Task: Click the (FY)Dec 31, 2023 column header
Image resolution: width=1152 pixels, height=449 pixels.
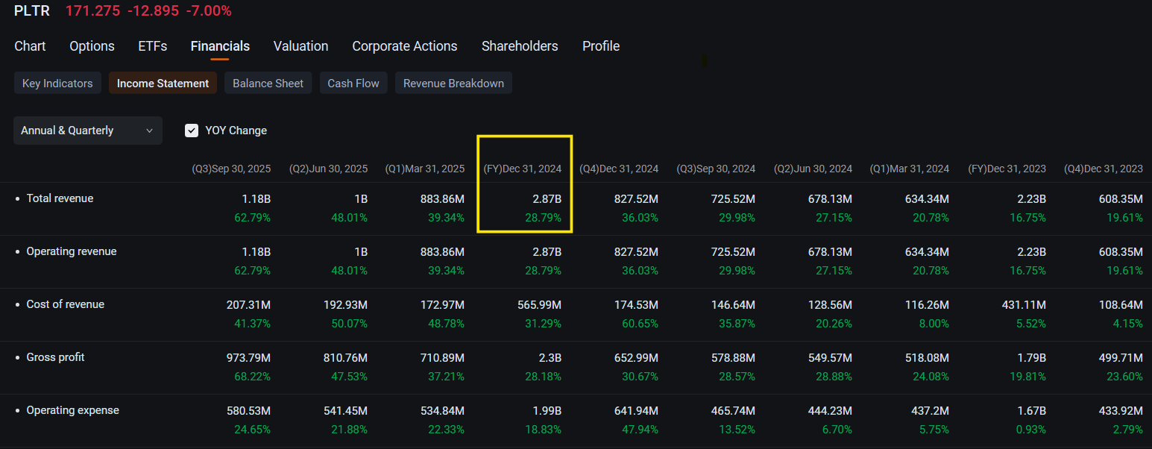Action: [x=1007, y=169]
